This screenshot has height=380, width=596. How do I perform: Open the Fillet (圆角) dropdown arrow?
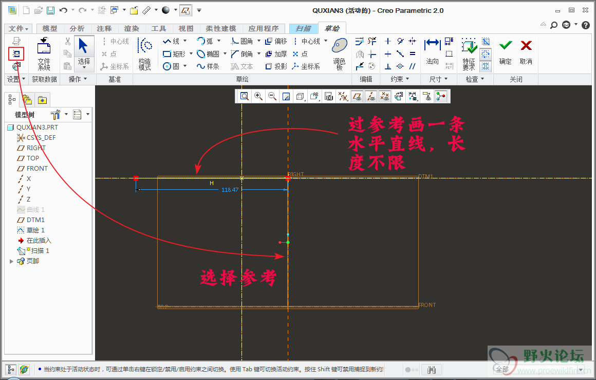(259, 41)
